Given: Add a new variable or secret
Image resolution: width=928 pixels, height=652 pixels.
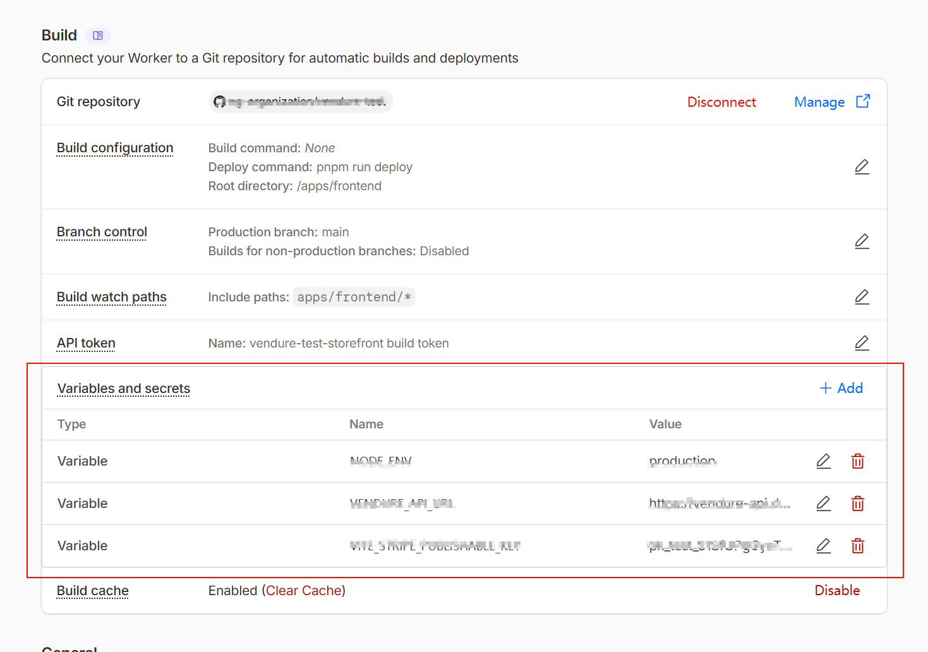Looking at the screenshot, I should (841, 388).
